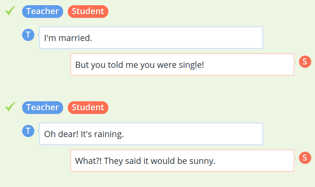Image resolution: width=315 pixels, height=187 pixels.
Task: Click the "They said it would be sunny." box
Action: tap(182, 161)
